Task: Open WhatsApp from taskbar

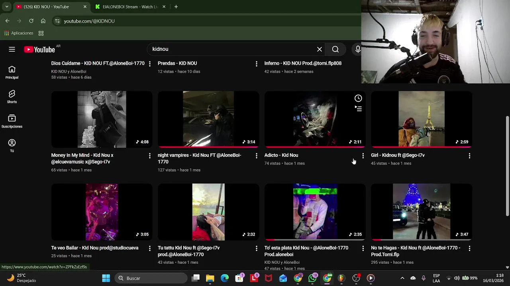Action: [313, 278]
